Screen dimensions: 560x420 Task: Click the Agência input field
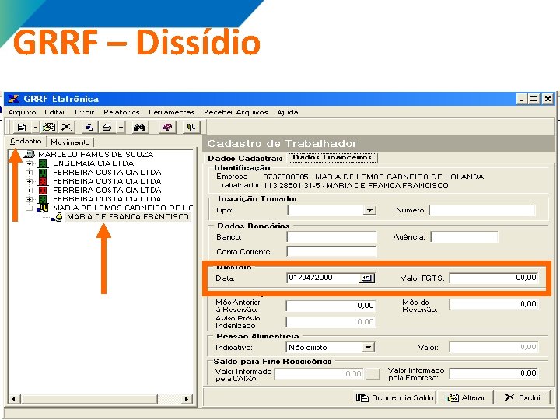tap(464, 236)
